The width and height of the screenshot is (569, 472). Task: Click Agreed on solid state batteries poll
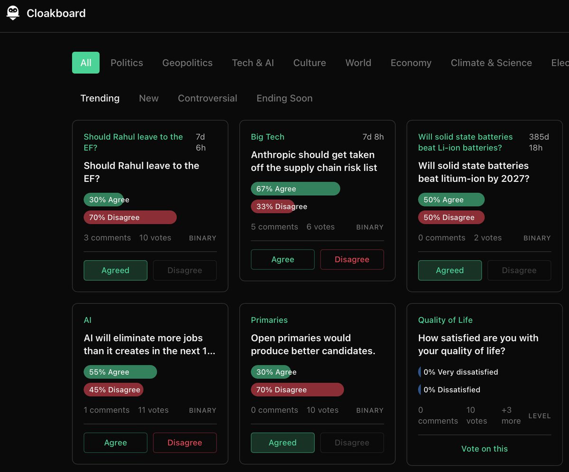[x=450, y=270]
